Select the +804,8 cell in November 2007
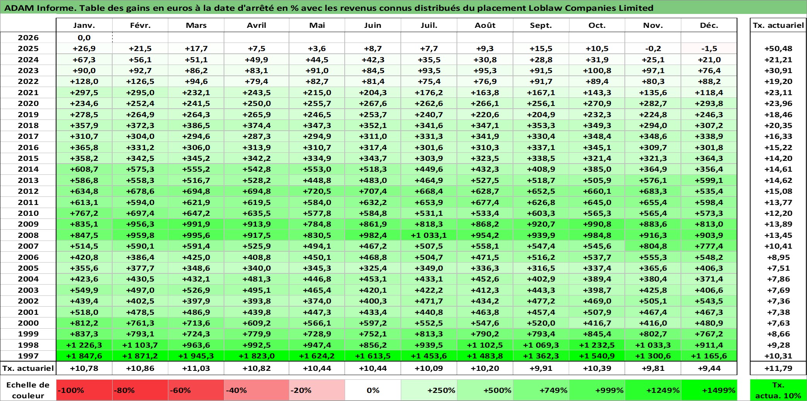Viewport: 807px width, 401px height. [653, 246]
